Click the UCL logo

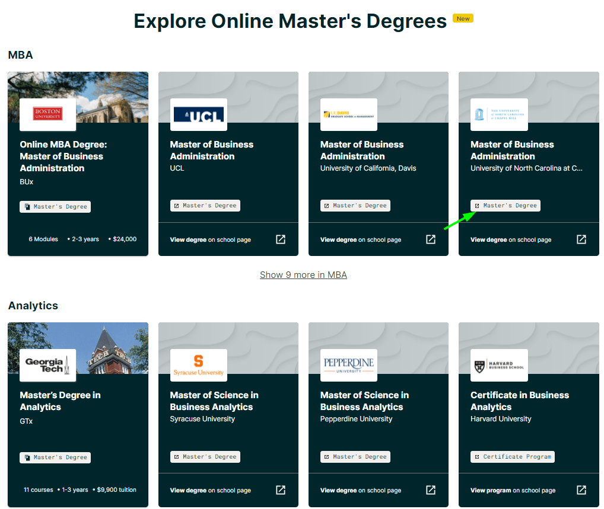pos(198,114)
